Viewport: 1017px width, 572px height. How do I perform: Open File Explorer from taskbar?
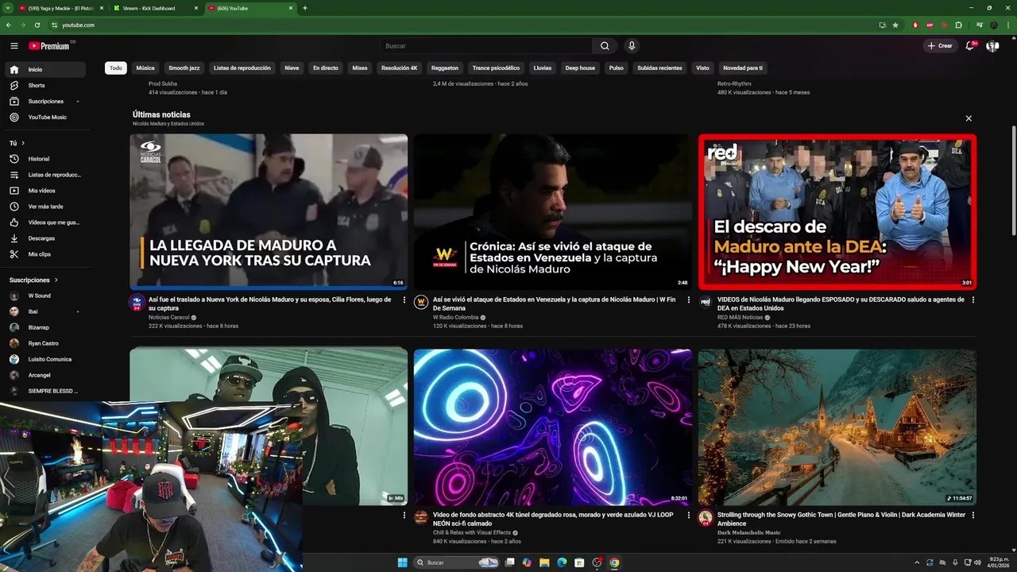pos(544,562)
